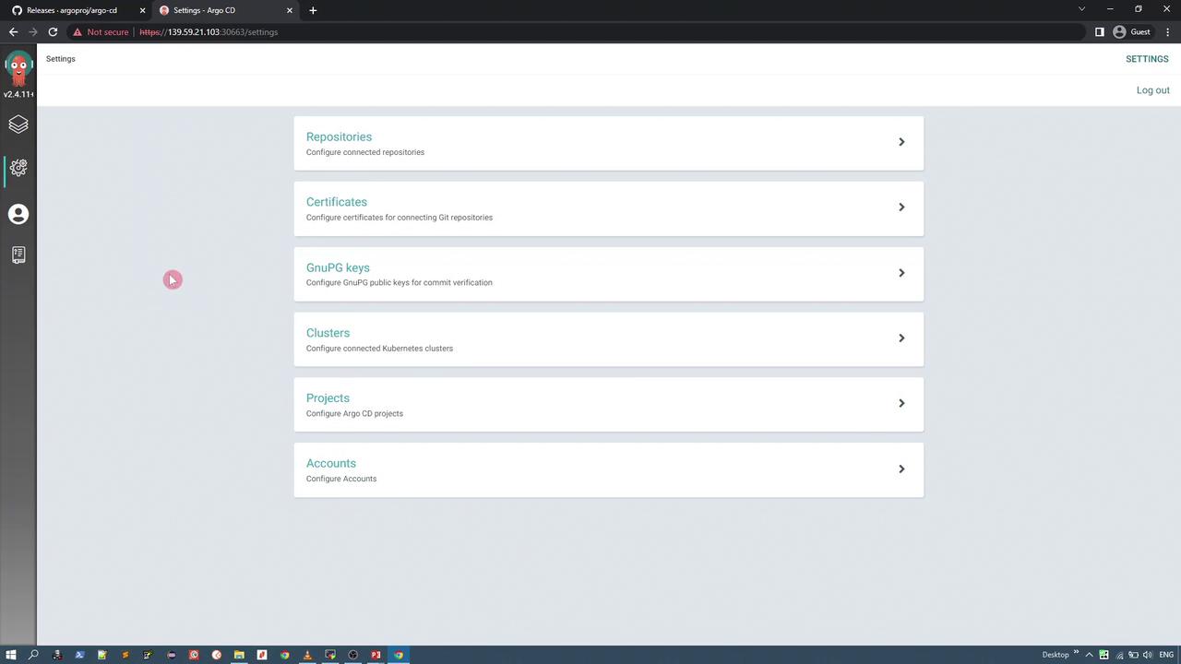Click the ENG language indicator

pyautogui.click(x=1166, y=655)
